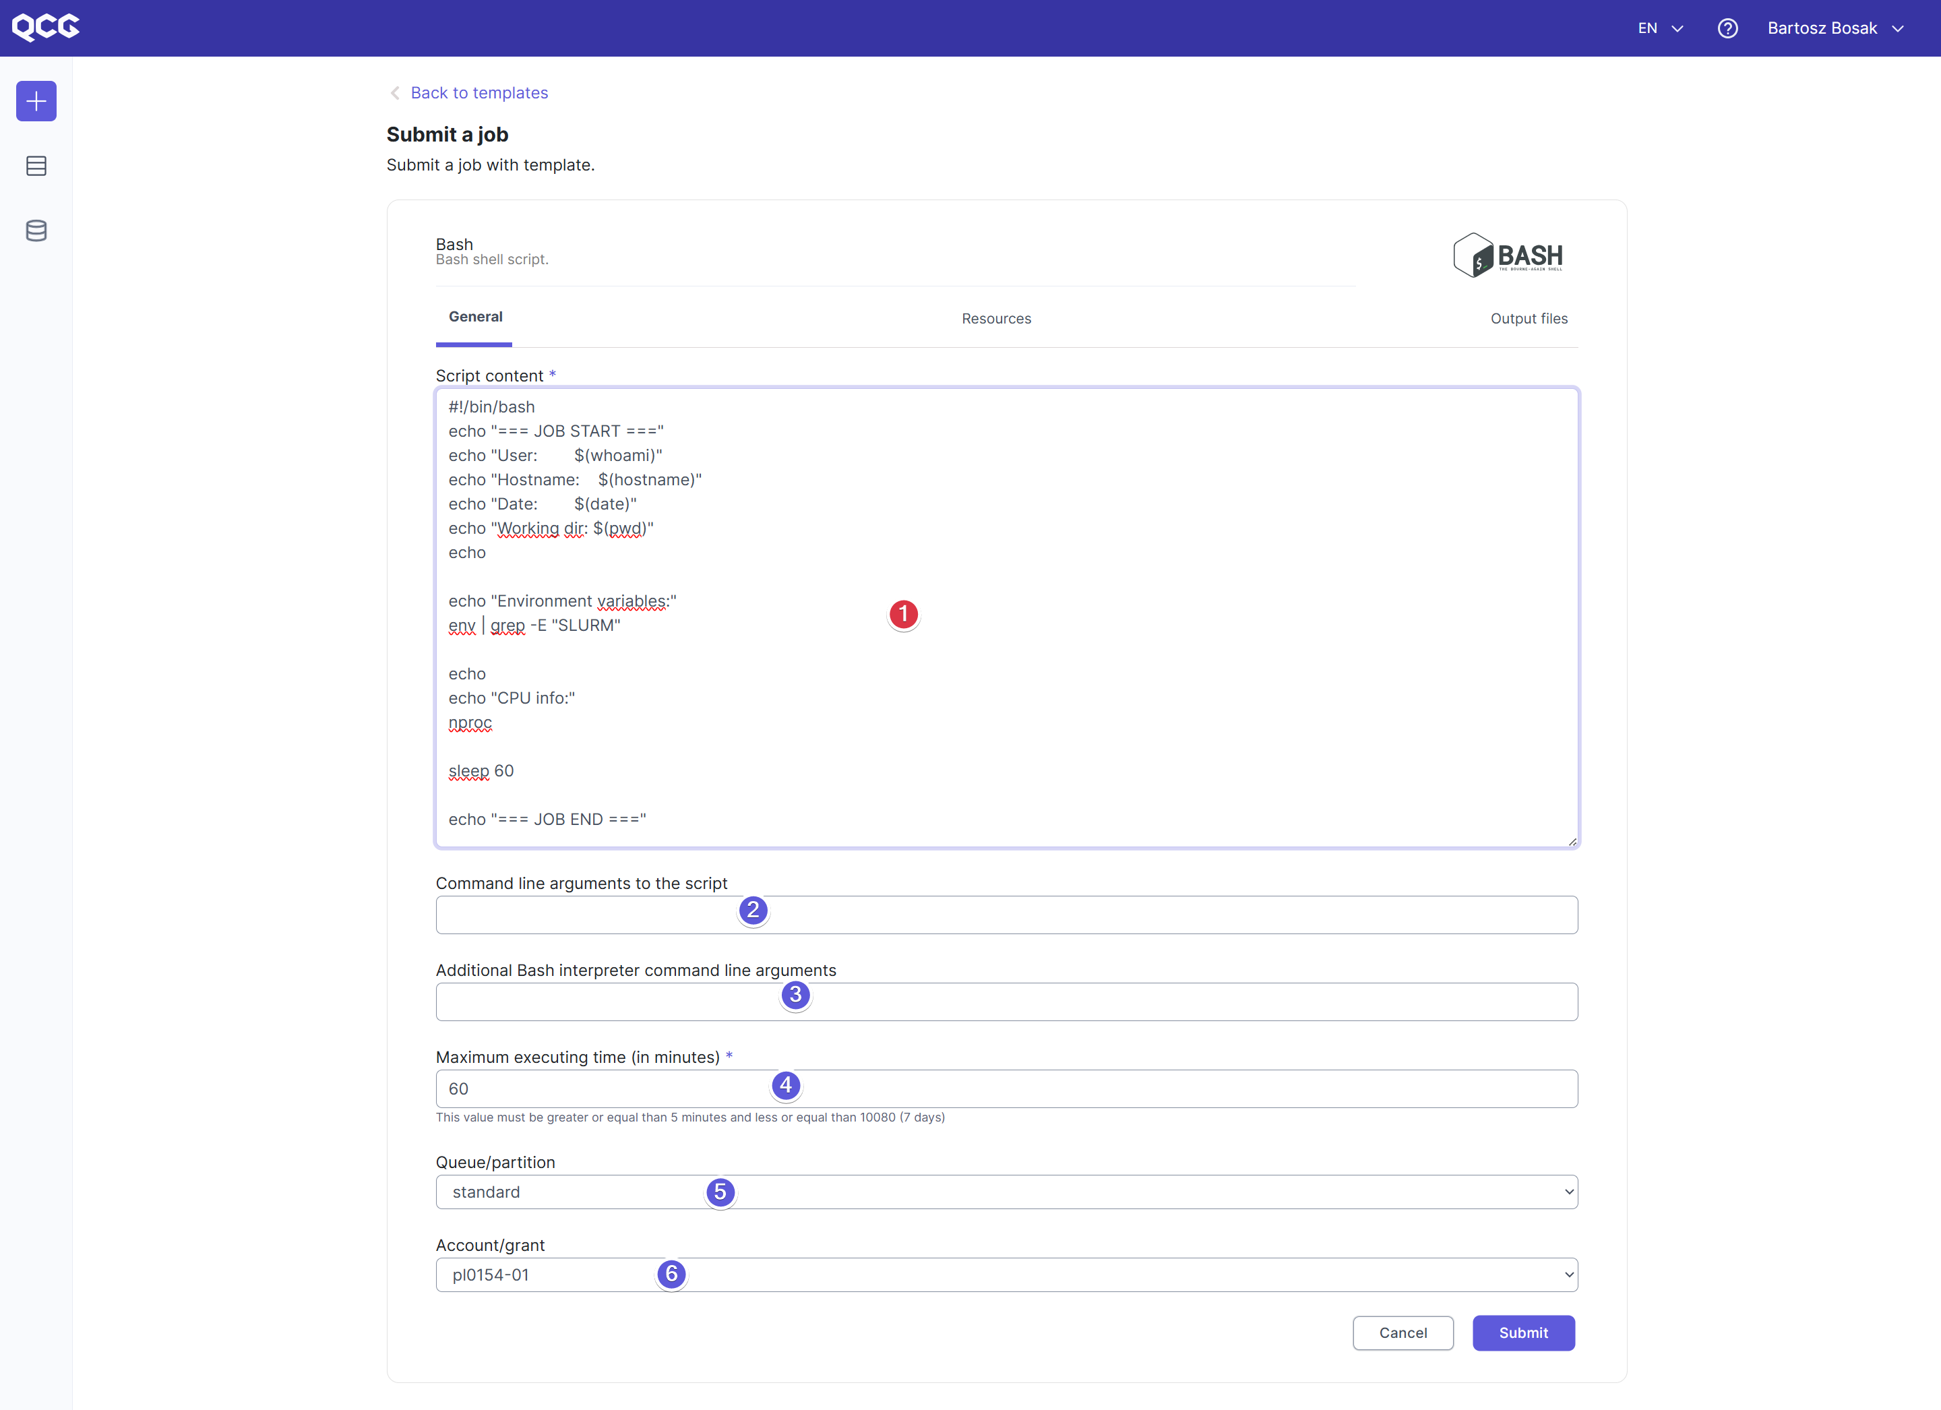This screenshot has width=1941, height=1410.
Task: Click the QCG logo
Action: (x=45, y=28)
